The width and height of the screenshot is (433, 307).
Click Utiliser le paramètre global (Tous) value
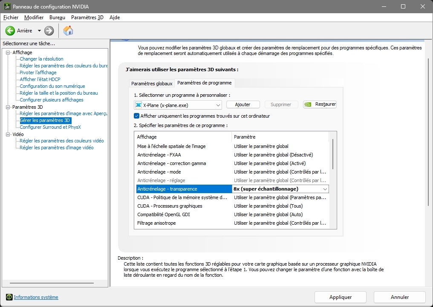268,206
